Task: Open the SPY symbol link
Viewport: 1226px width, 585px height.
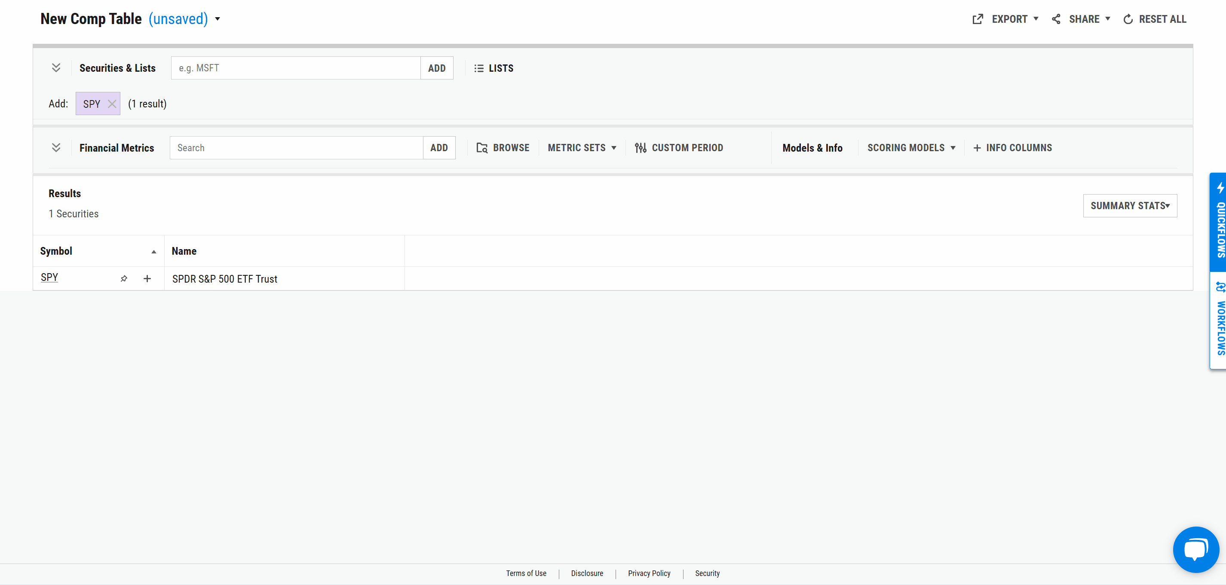Action: tap(49, 278)
